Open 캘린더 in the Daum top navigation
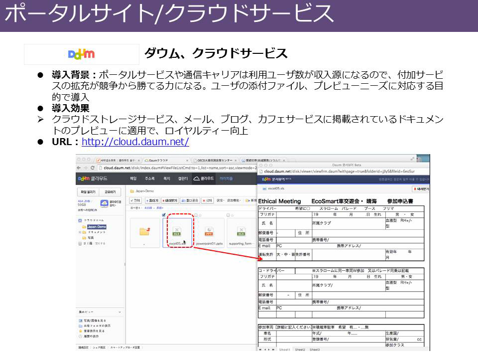 [183, 179]
